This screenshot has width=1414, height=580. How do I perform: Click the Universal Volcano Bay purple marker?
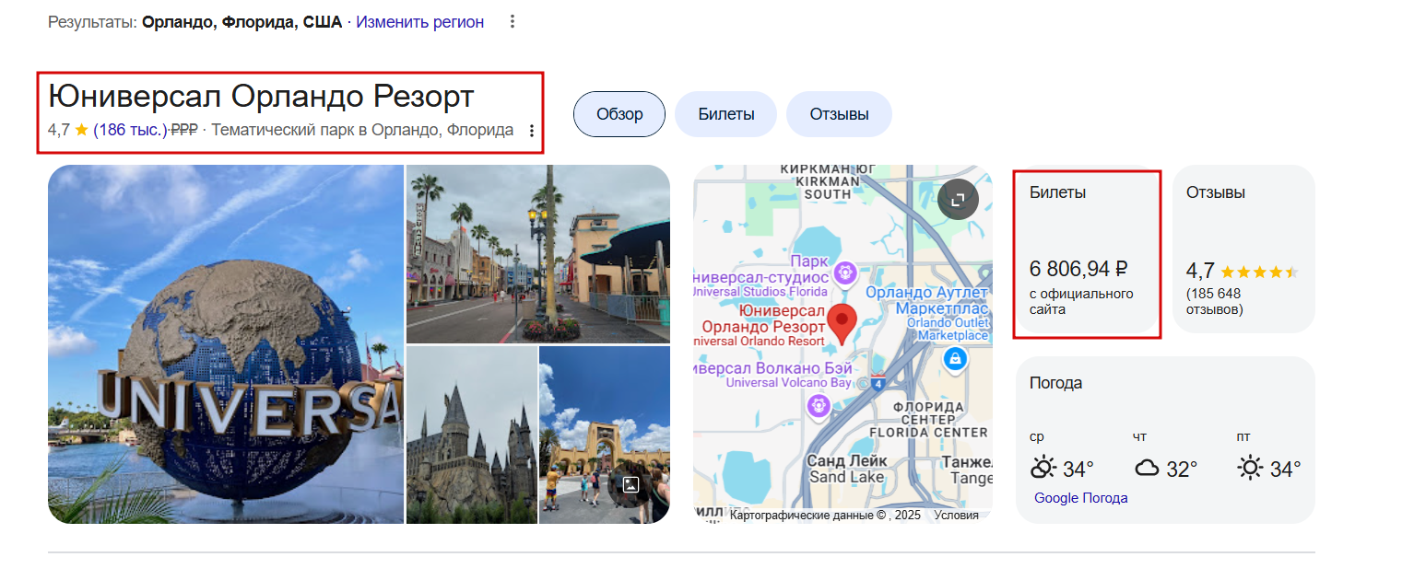pyautogui.click(x=819, y=404)
